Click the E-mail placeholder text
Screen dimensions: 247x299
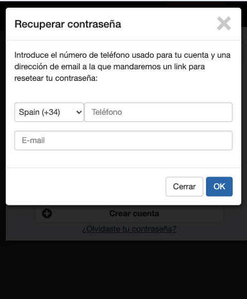click(33, 141)
